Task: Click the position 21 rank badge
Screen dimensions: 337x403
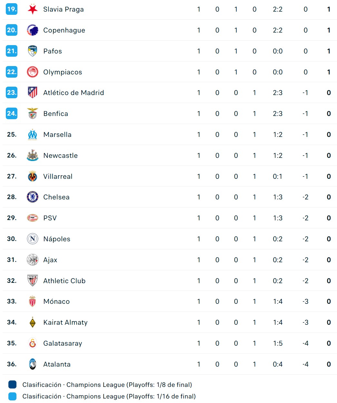Action: [x=12, y=51]
